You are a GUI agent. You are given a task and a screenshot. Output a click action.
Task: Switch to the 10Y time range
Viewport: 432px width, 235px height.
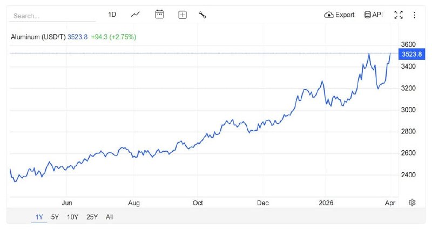72,217
